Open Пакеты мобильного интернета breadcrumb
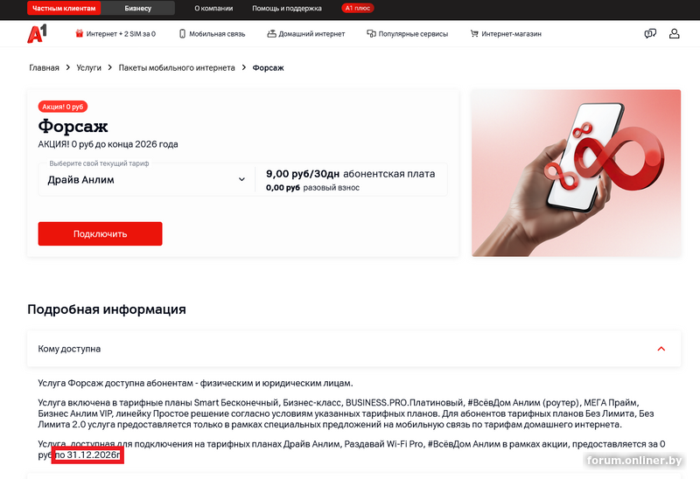 177,68
